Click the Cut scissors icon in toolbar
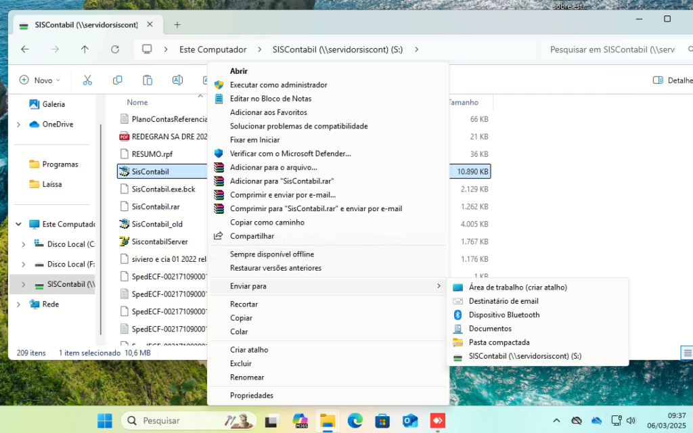Viewport: 693px width, 433px height. pos(87,80)
